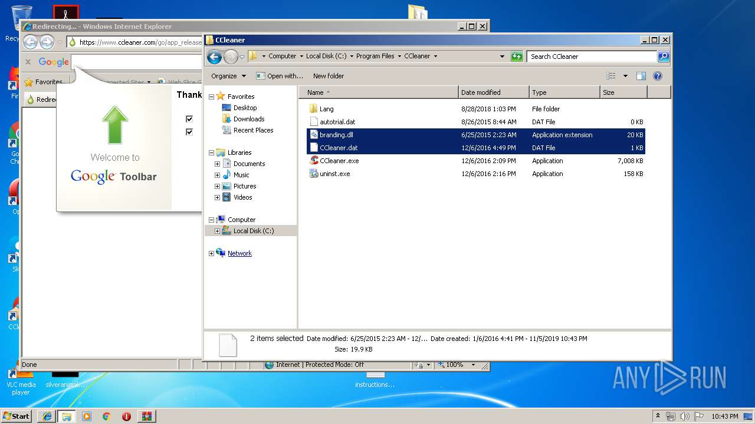The height and width of the screenshot is (424, 755).
Task: Click Computer in breadcrumb path
Action: (x=283, y=57)
